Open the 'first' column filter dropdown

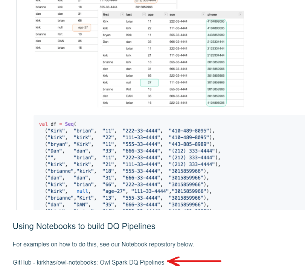click(122, 14)
